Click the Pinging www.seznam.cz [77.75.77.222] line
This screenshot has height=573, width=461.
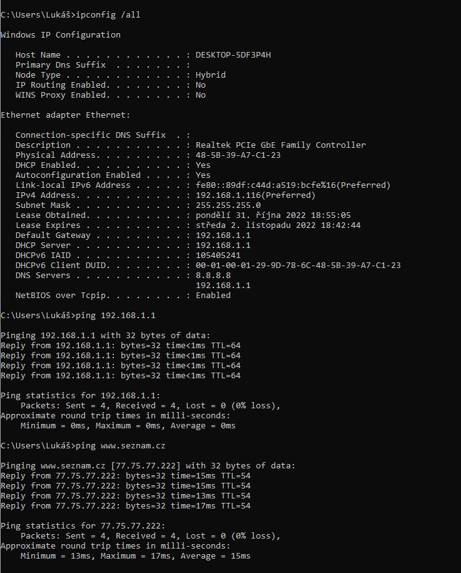pyautogui.click(x=148, y=465)
